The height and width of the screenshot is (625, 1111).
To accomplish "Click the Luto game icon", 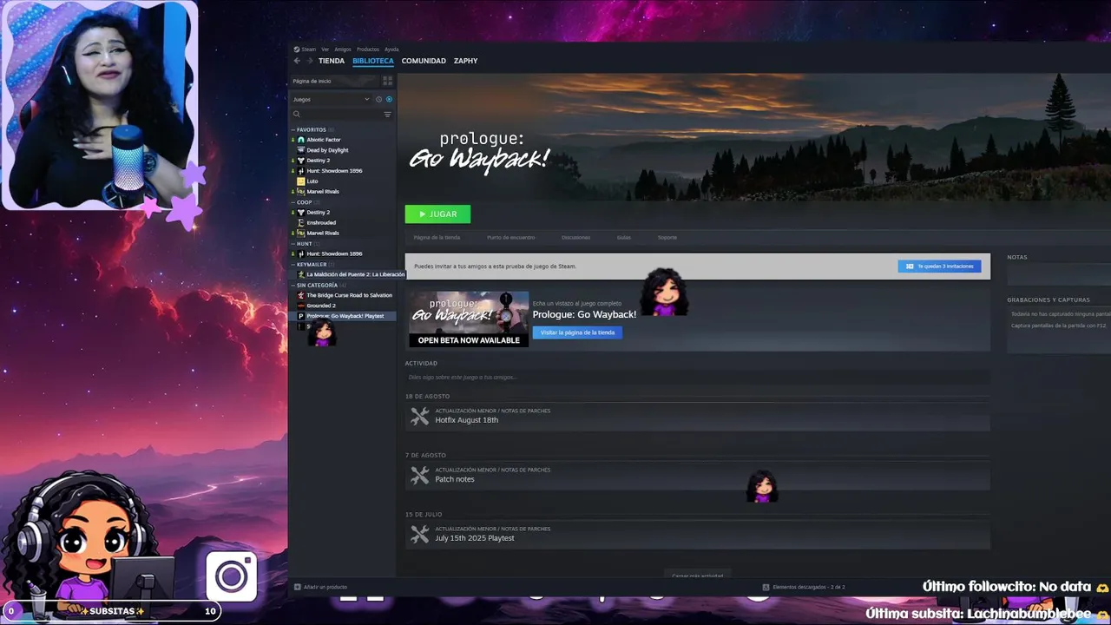I will click(301, 181).
